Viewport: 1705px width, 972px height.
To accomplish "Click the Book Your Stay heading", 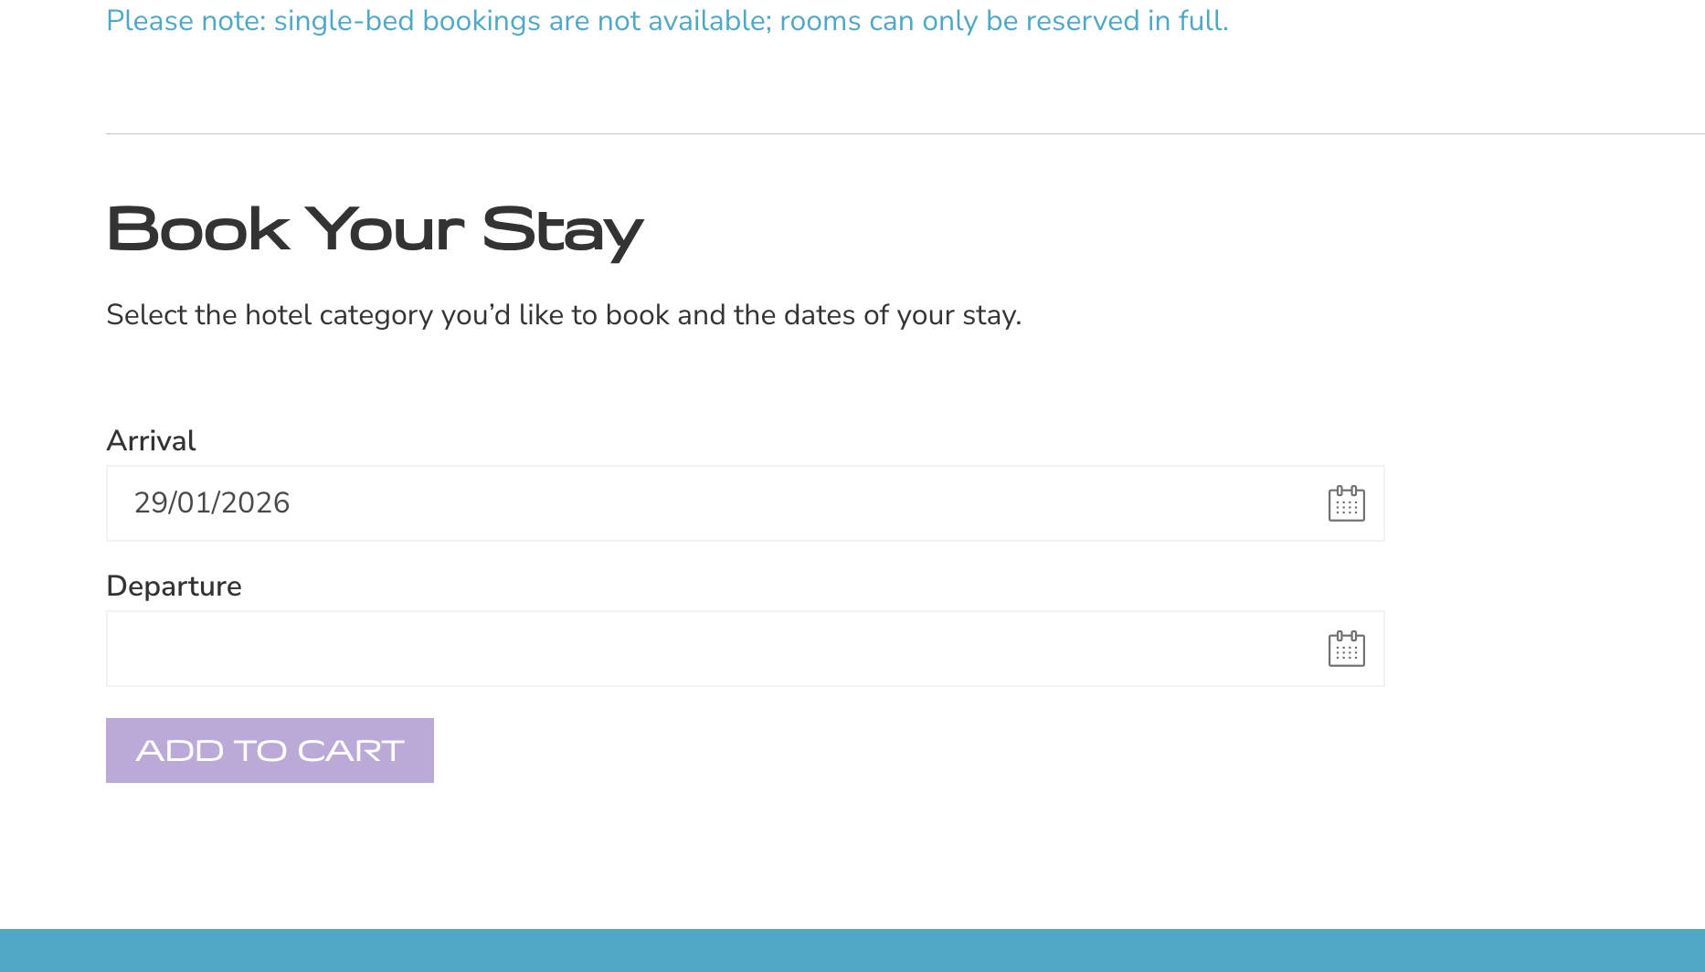I will coord(375,228).
